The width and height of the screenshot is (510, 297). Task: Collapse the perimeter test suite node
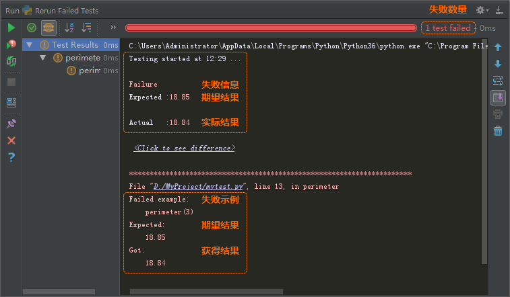click(42, 58)
